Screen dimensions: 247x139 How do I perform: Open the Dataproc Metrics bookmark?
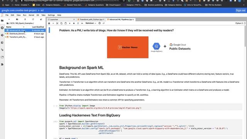pyautogui.click(x=173, y=5)
